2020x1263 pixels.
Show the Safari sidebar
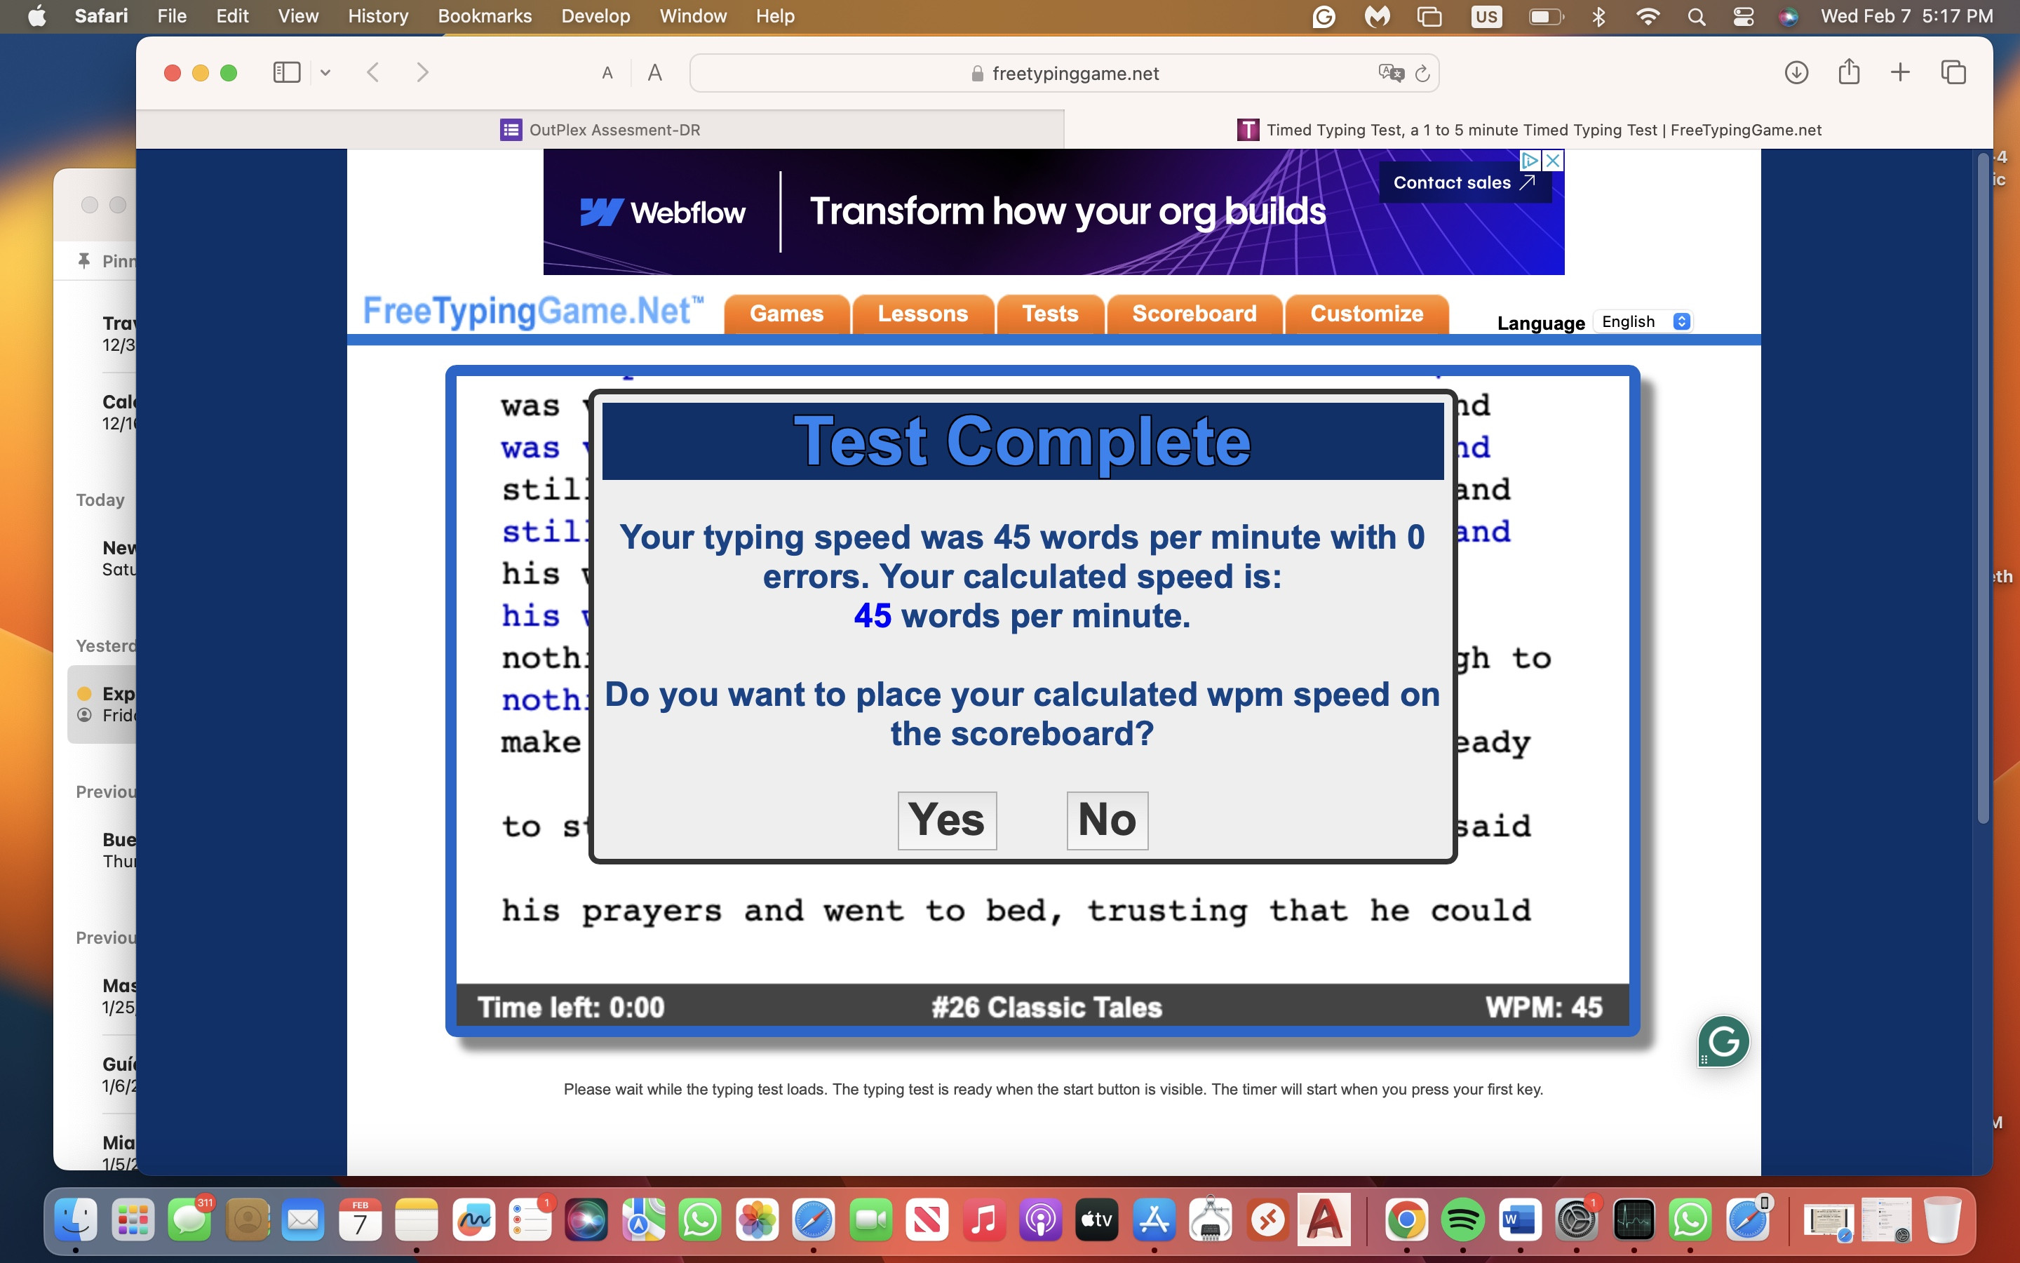coord(286,73)
